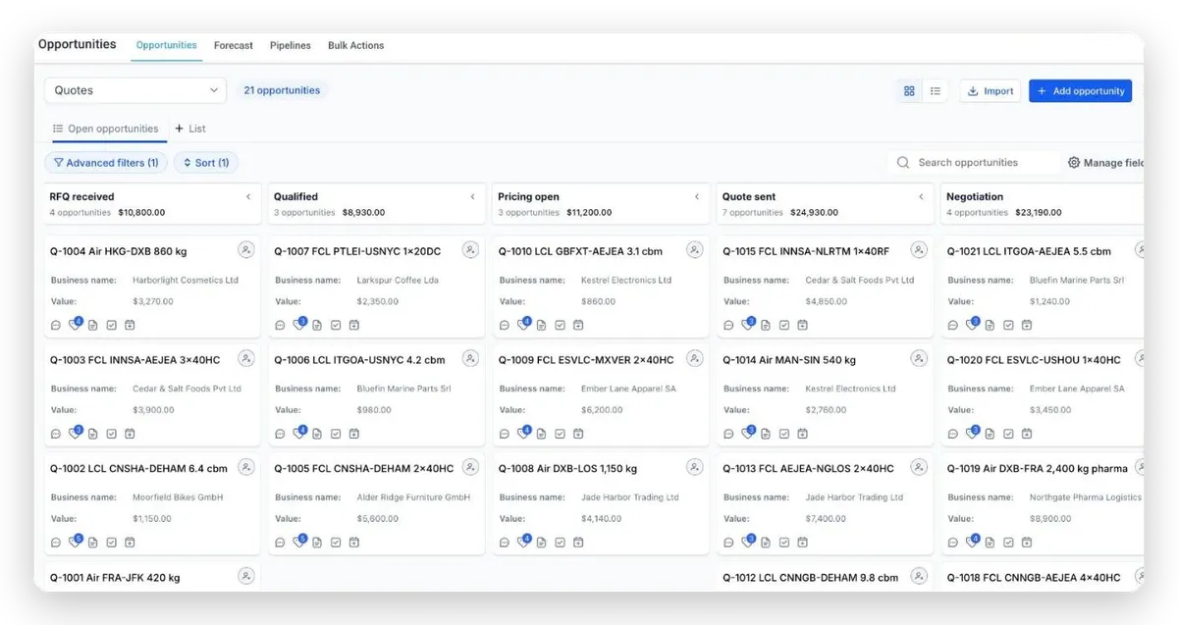Collapse the RFQ received column
Screen dimensions: 1178x625
[248, 197]
